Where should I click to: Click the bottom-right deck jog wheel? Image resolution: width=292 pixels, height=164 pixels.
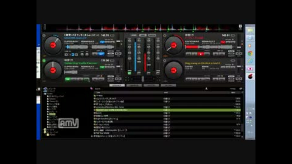pyautogui.click(x=174, y=70)
